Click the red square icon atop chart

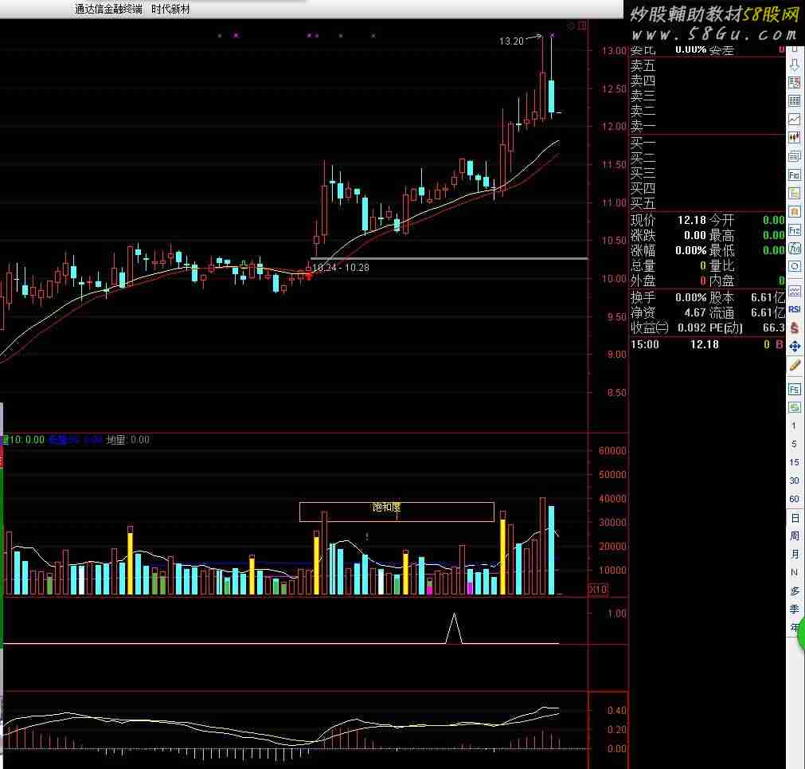[582, 26]
